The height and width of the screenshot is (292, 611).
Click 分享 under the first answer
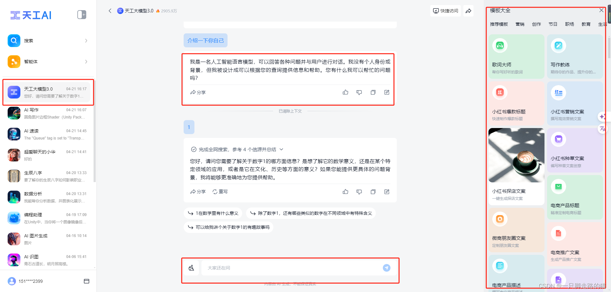198,92
